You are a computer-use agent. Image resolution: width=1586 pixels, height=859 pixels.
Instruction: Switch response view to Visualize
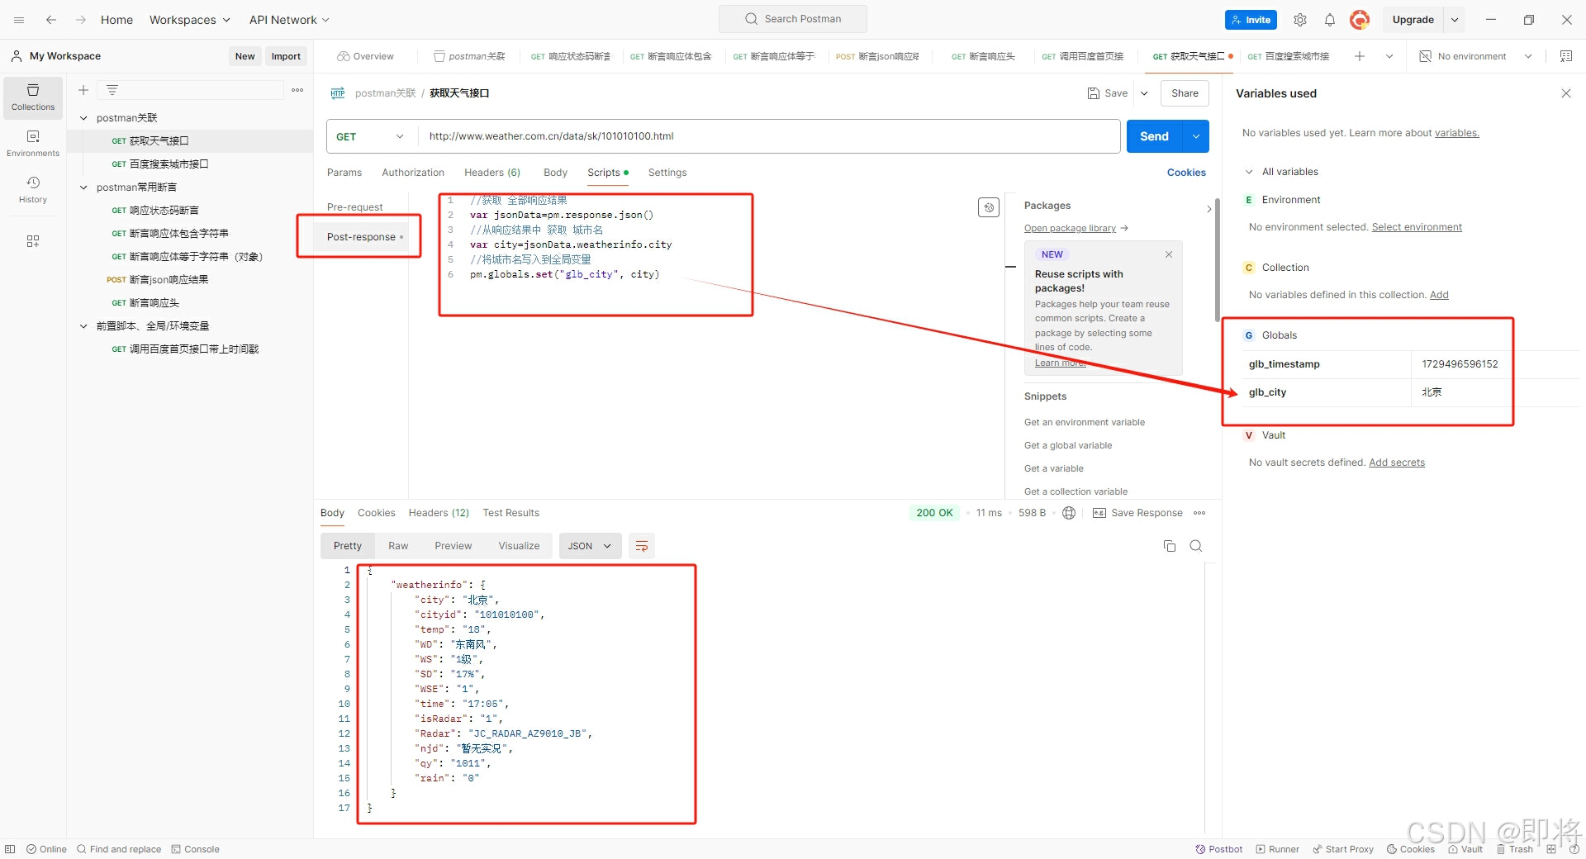[x=519, y=546]
